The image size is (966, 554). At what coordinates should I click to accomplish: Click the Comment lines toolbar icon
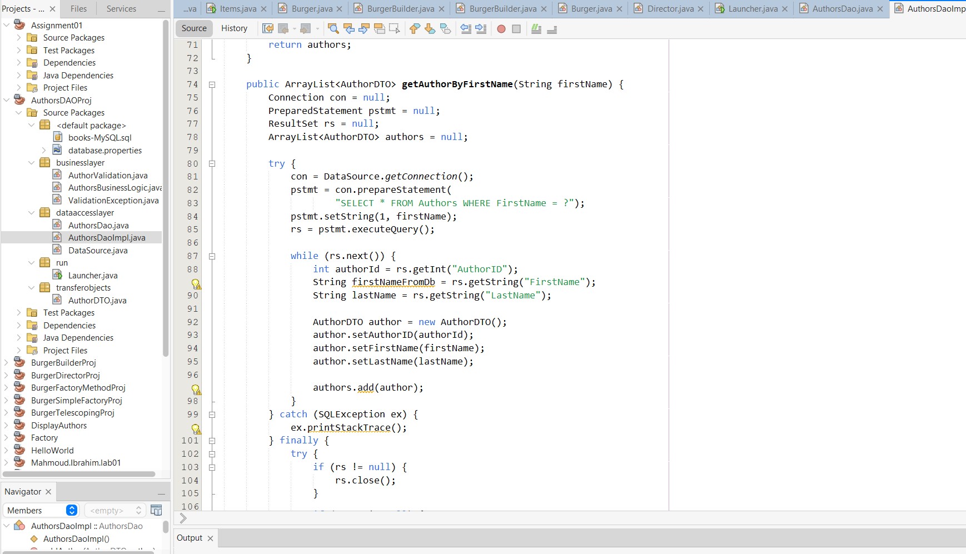point(536,29)
